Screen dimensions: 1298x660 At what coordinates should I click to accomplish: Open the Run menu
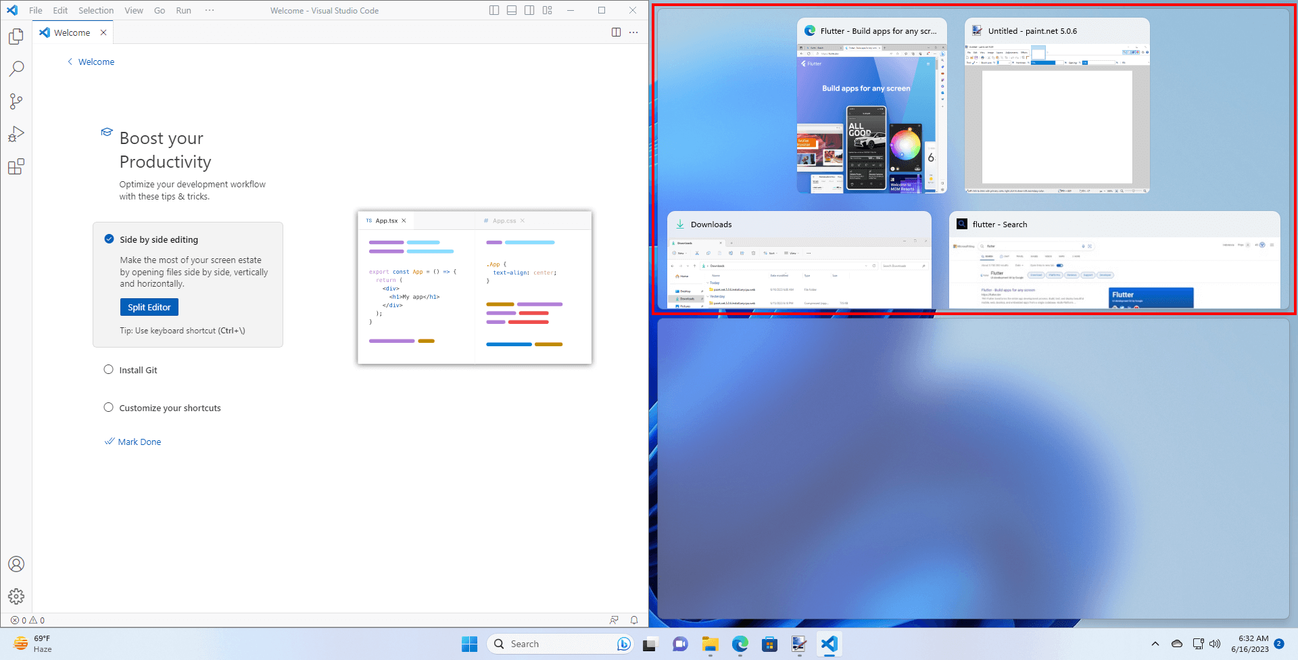[x=183, y=10]
